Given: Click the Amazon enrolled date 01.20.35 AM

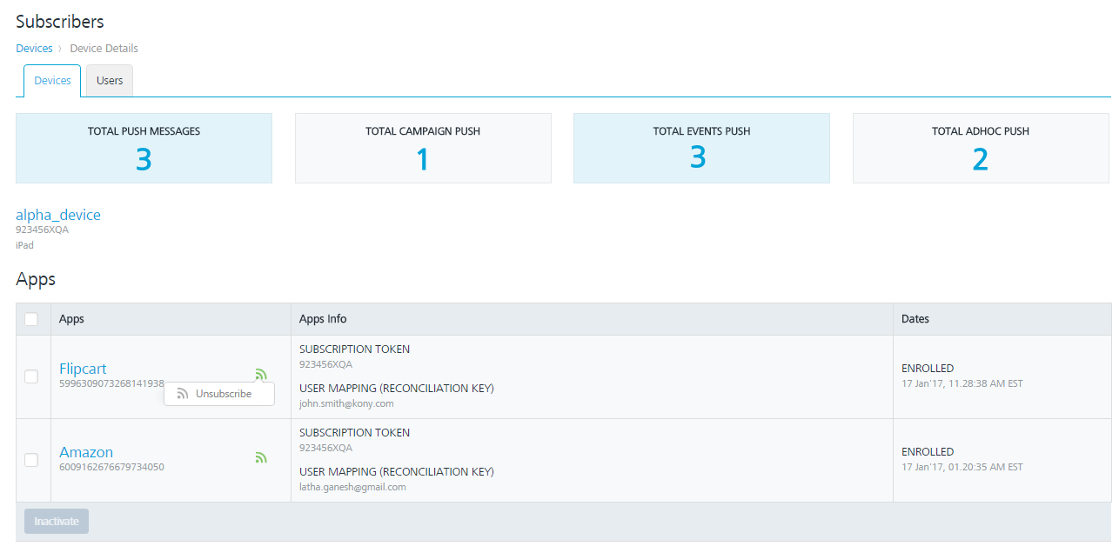Looking at the screenshot, I should coord(962,467).
